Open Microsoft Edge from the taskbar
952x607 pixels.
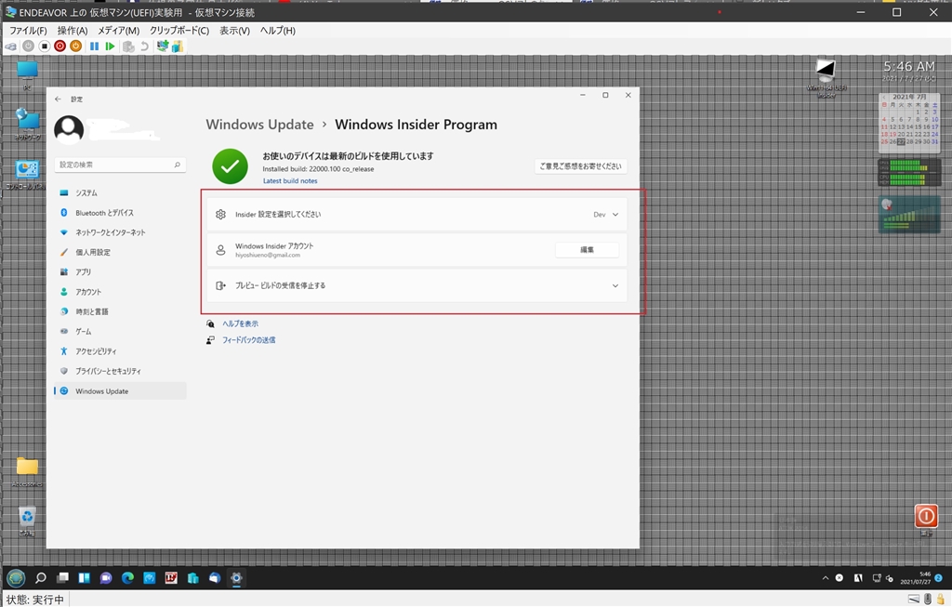tap(127, 578)
